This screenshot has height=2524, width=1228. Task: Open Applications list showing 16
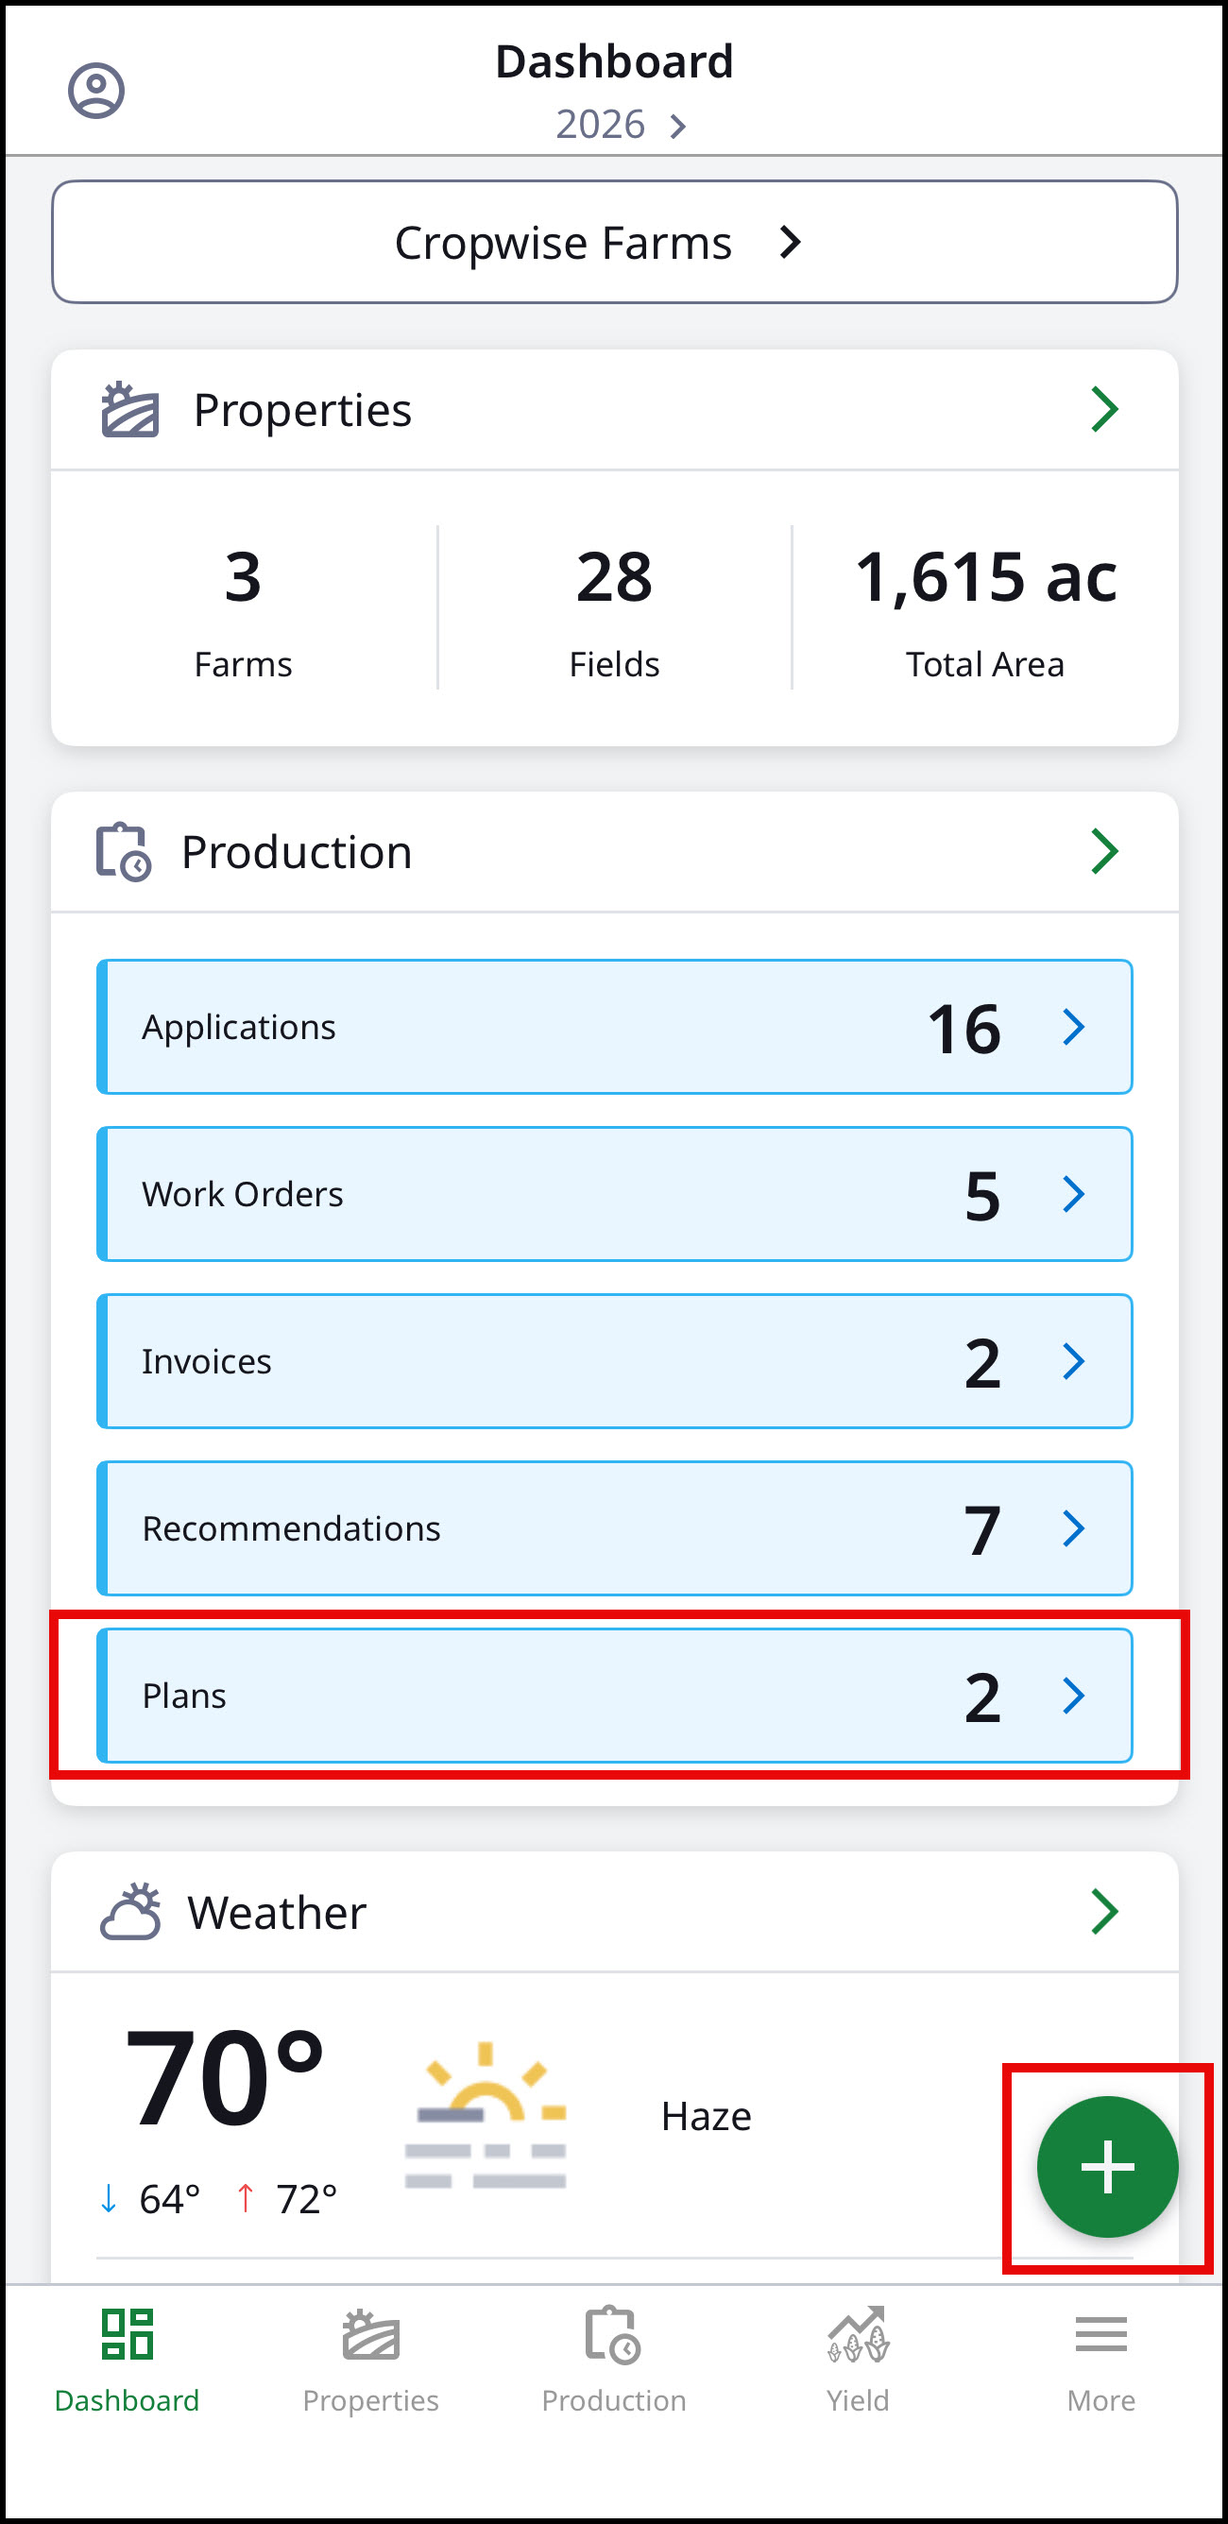[x=615, y=1027]
